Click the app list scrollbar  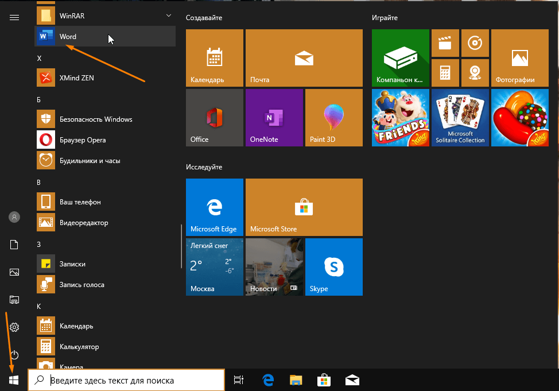click(x=181, y=246)
